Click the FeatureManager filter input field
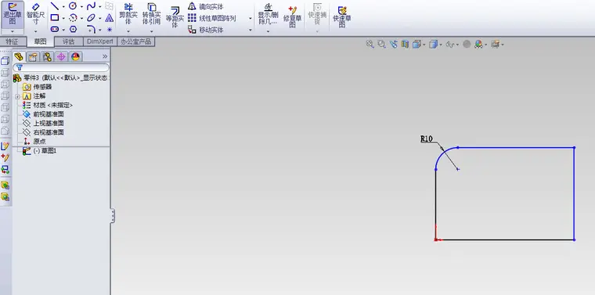Screen dimensions: 595x295 pyautogui.click(x=61, y=67)
